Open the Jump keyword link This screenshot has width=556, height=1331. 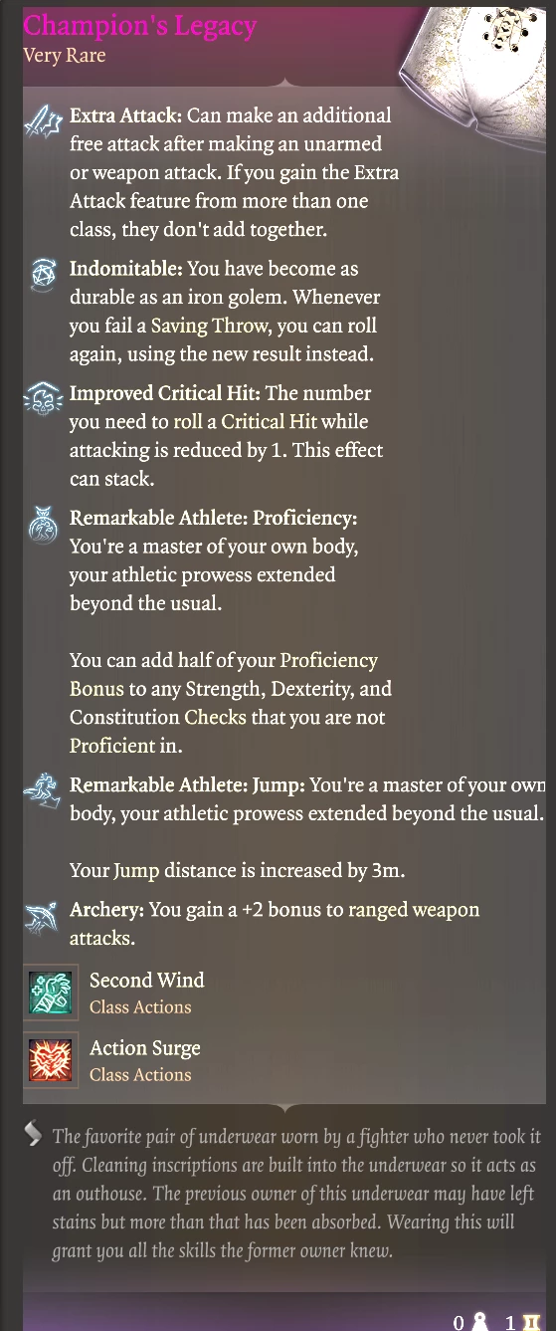click(136, 871)
